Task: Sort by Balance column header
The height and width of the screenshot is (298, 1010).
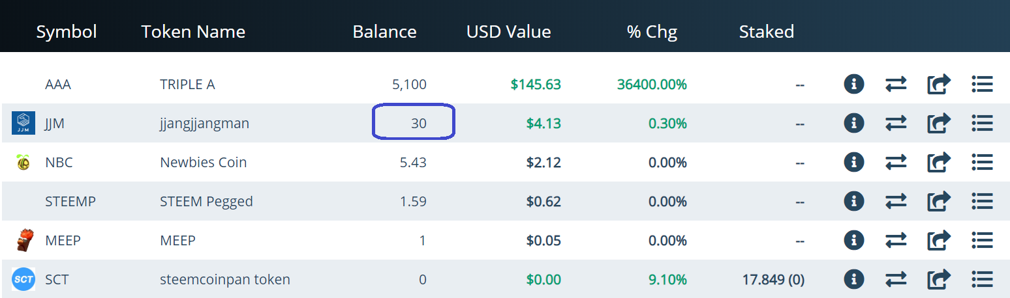Action: tap(384, 31)
